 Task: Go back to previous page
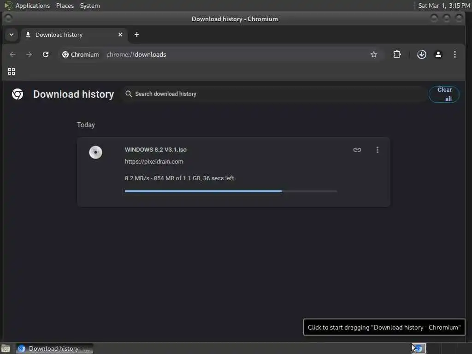click(x=12, y=54)
